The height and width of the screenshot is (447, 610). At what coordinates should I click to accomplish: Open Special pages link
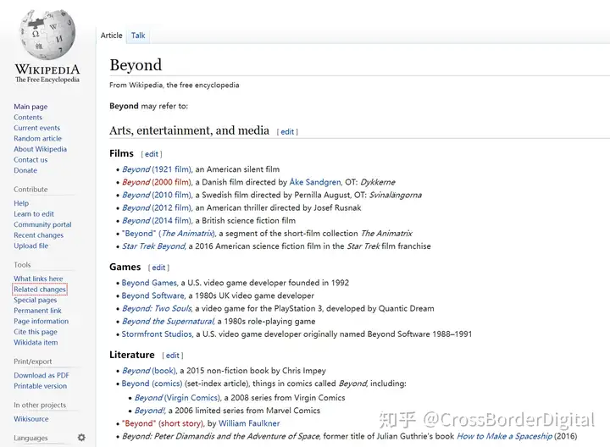click(x=36, y=300)
